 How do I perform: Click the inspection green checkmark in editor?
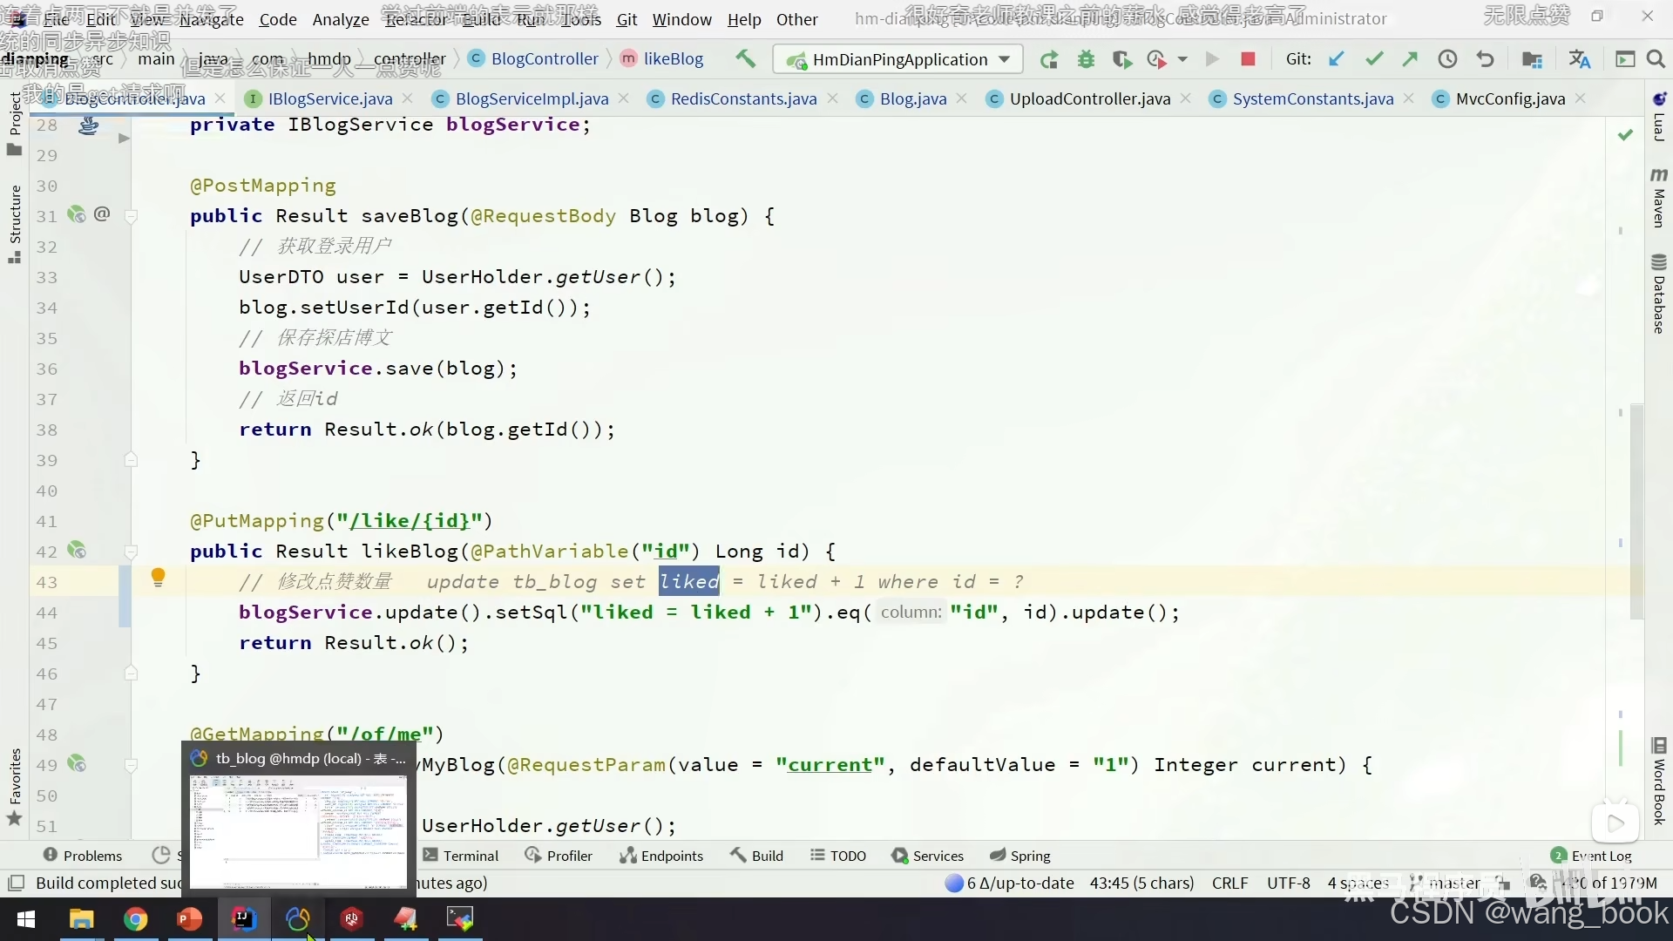(1625, 135)
